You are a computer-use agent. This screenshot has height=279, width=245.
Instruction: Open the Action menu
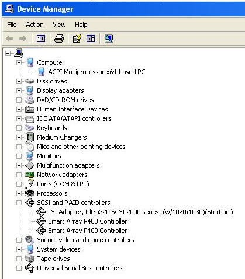(x=34, y=25)
